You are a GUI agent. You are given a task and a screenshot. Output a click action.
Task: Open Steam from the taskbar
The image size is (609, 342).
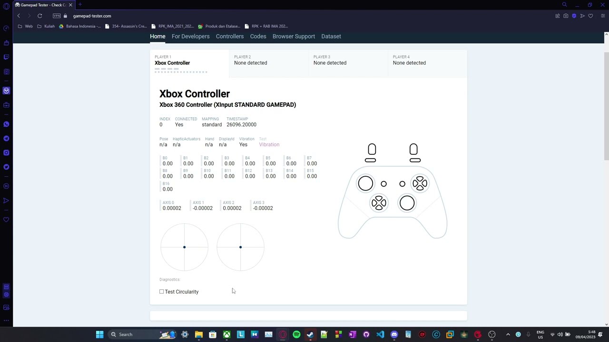(x=310, y=334)
